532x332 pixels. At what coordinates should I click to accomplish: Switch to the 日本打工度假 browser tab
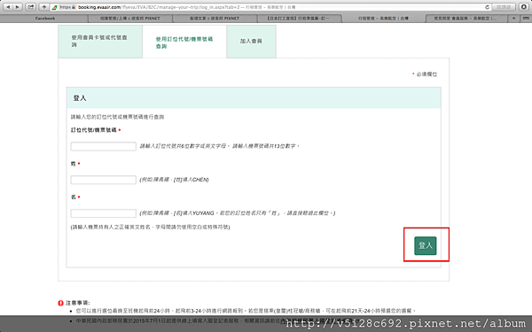pyautogui.click(x=300, y=19)
